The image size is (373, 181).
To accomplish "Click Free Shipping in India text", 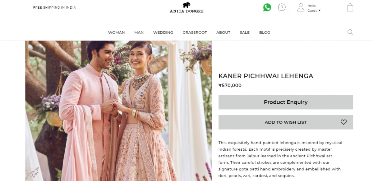I will (x=54, y=7).
